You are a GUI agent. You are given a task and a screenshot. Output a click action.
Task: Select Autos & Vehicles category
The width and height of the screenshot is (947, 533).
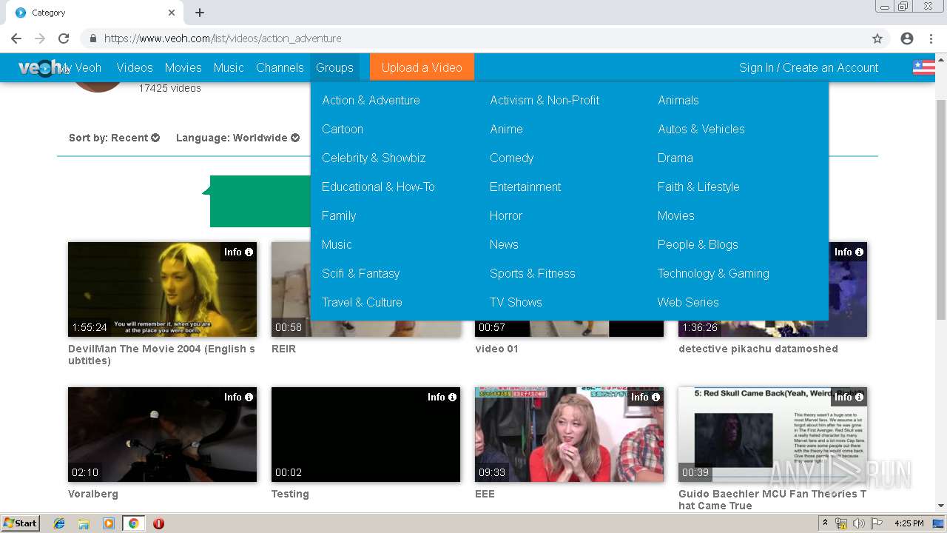point(701,129)
